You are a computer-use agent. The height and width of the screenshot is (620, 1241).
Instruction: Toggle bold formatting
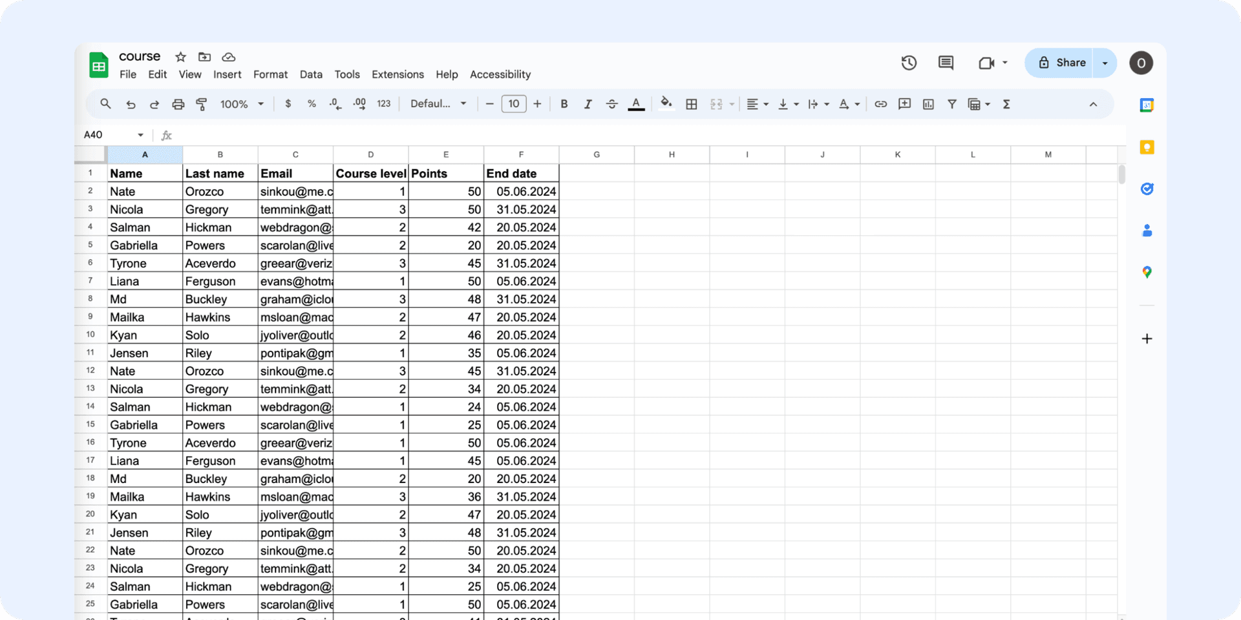(564, 104)
